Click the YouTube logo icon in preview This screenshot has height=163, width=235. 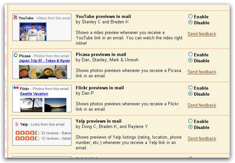[15, 17]
